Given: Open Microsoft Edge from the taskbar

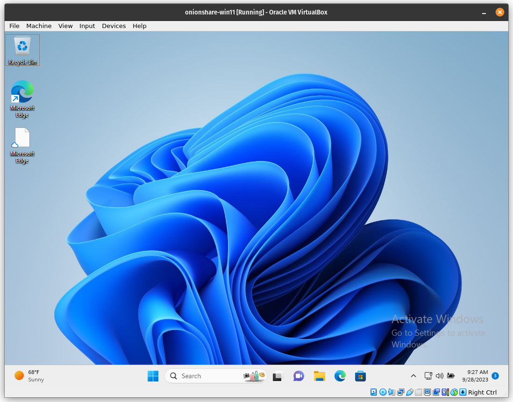Looking at the screenshot, I should tap(340, 376).
